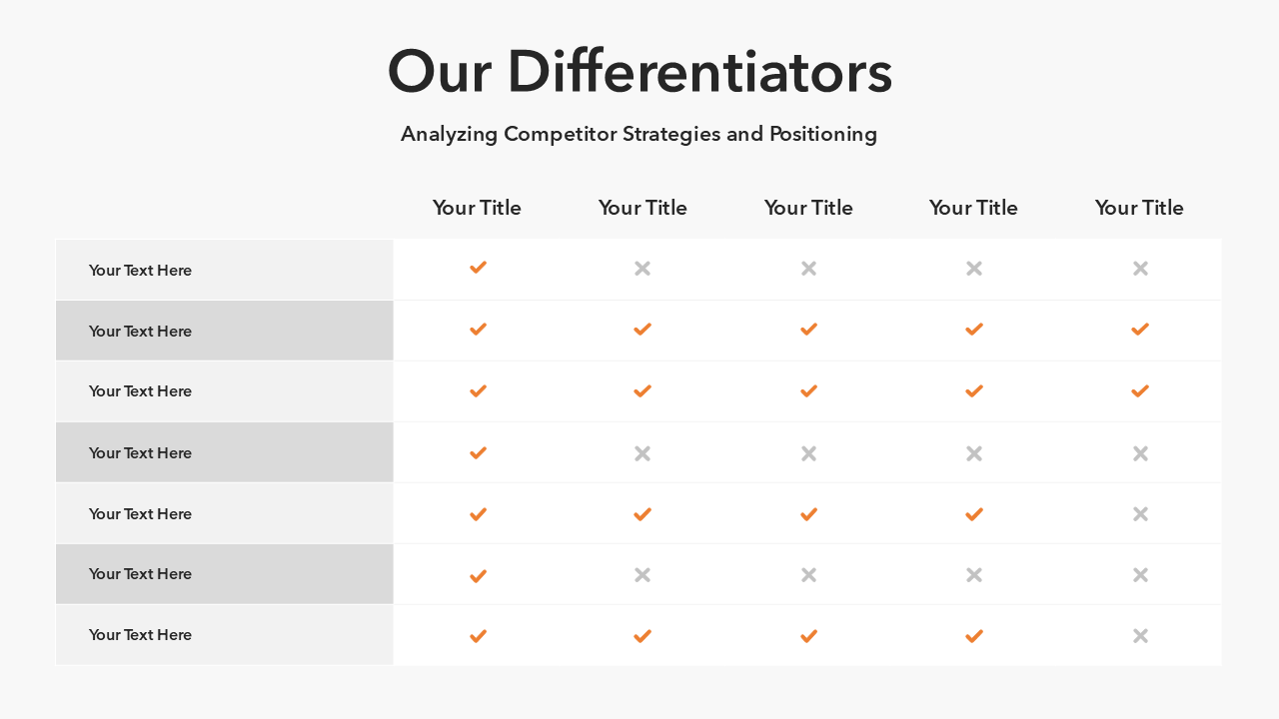Click the "Analyzing Competitor Strategies and Positioning" subtitle
Screen dimensions: 1279x719
(x=639, y=134)
